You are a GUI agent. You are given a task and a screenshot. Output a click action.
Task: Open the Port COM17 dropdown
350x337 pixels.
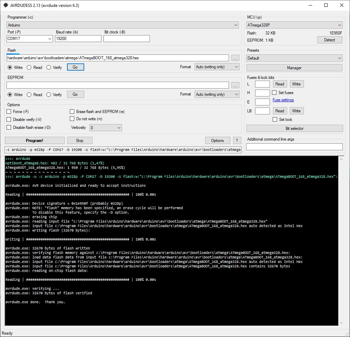click(30, 39)
